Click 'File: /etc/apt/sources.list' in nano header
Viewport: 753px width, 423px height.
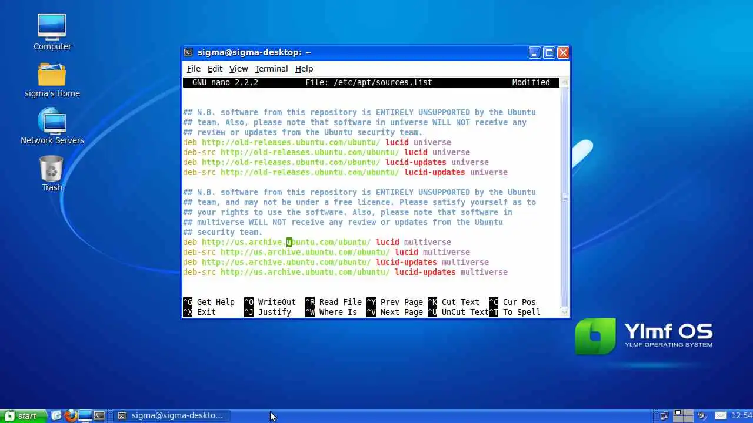pyautogui.click(x=369, y=82)
